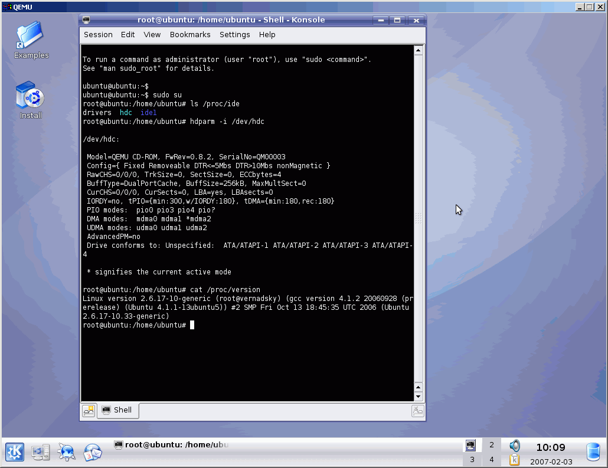
Task: Click the 'Drive conforms to: Unspecified' text
Action: [151, 246]
